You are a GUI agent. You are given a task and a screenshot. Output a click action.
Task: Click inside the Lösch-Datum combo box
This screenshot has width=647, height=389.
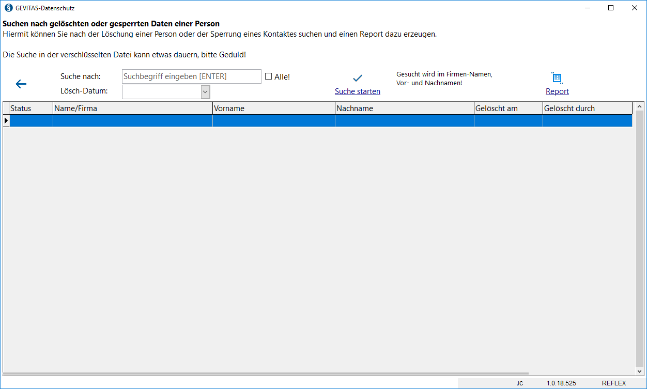[x=161, y=91]
